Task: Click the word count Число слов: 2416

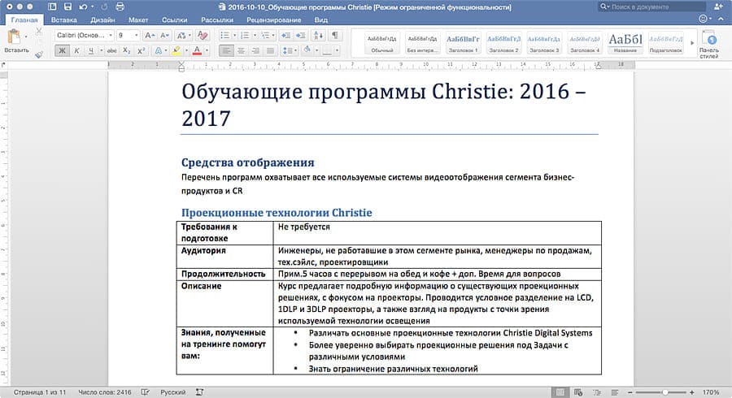Action: pos(105,392)
